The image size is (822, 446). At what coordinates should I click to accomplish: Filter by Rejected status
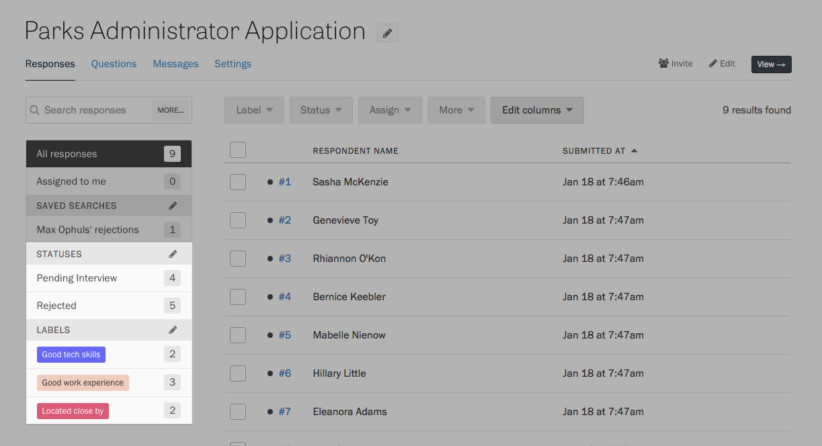(109, 306)
